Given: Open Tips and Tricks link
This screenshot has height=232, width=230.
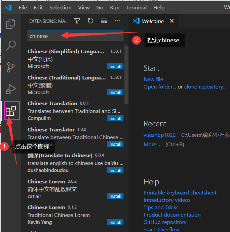Looking at the screenshot, I should (161, 208).
